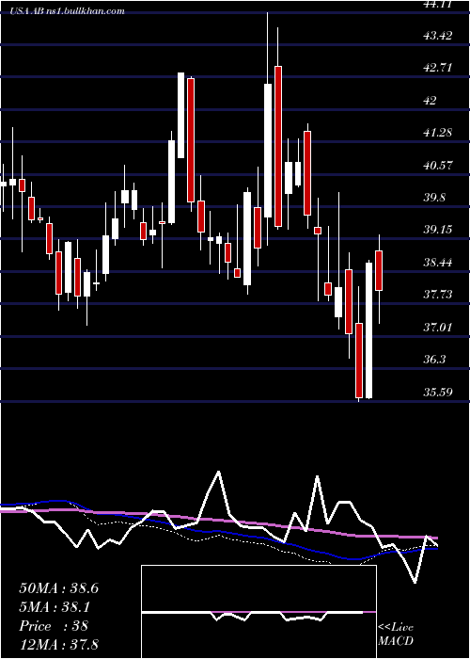
Task: Click the 39.15 price axis label
Action: tap(438, 230)
